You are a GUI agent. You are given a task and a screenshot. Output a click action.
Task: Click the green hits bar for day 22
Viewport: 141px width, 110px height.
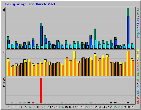point(95,34)
